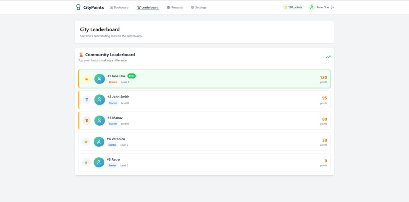Click the 80 points score value

[324, 119]
